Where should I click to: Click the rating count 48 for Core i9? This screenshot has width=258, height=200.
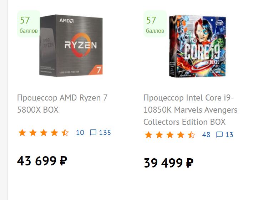click(x=206, y=135)
